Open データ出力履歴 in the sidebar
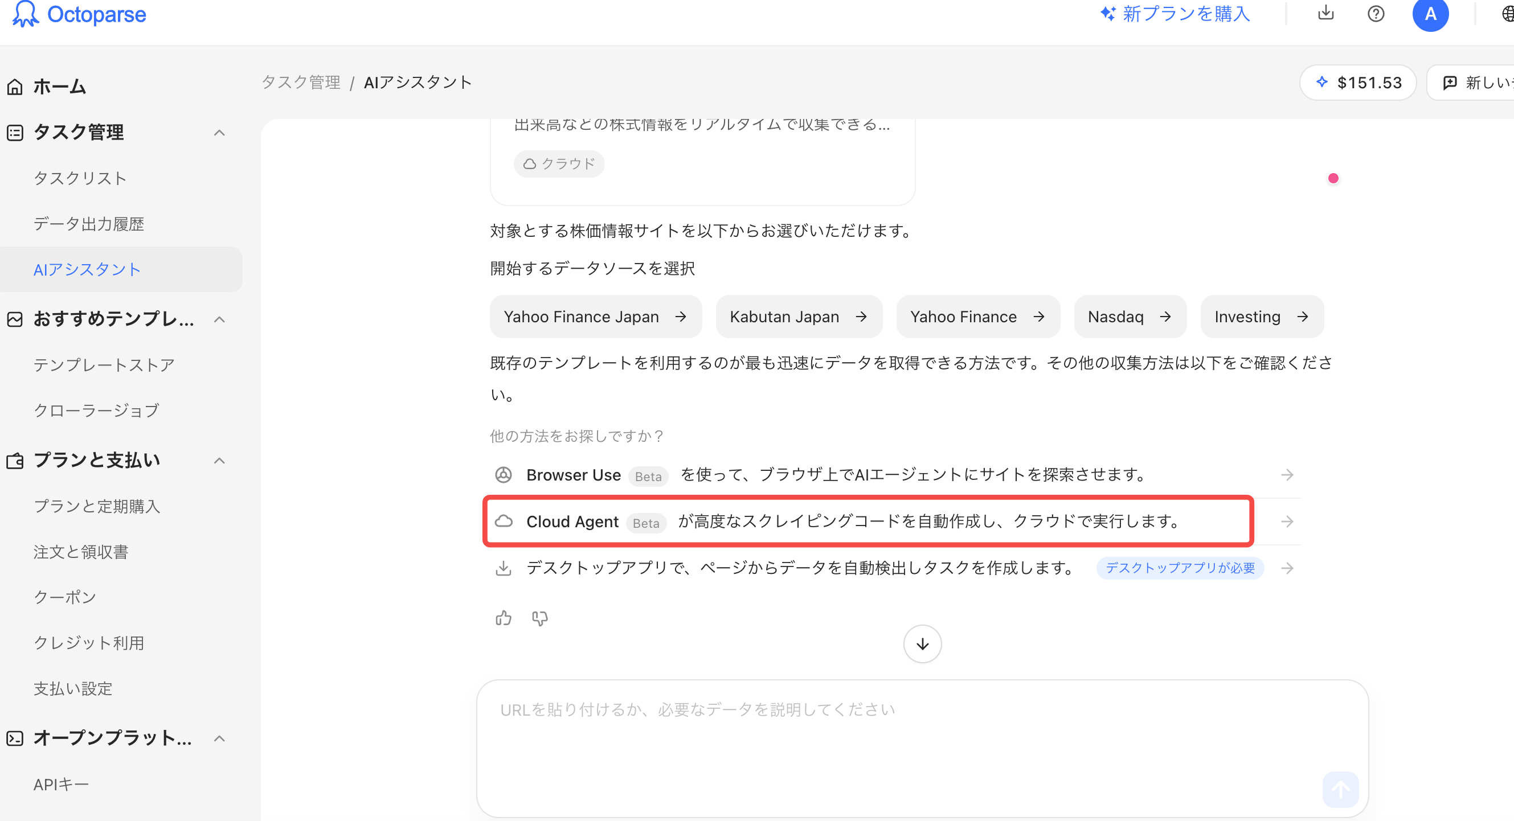The image size is (1514, 821). pos(89,224)
